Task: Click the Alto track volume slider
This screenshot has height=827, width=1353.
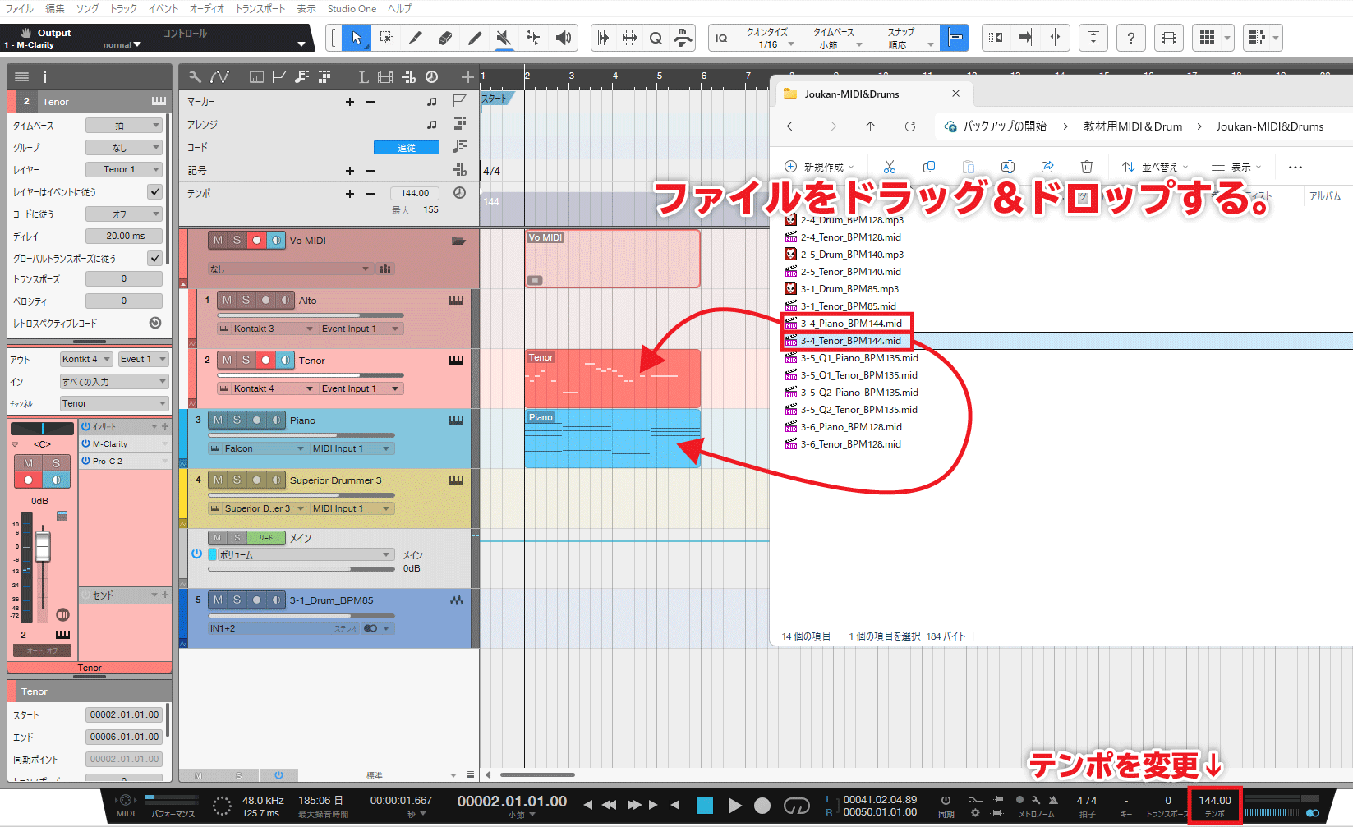Action: tap(311, 315)
